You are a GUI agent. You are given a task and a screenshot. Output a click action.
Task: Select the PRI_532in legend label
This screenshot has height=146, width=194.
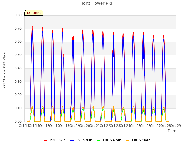(58, 140)
